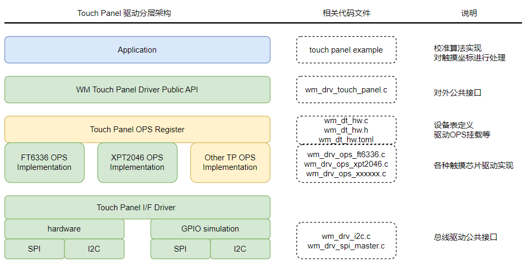This screenshot has height=266, width=526.
Task: Click the wm_drv_ops_xxxxxx.c file name
Action: (x=346, y=174)
